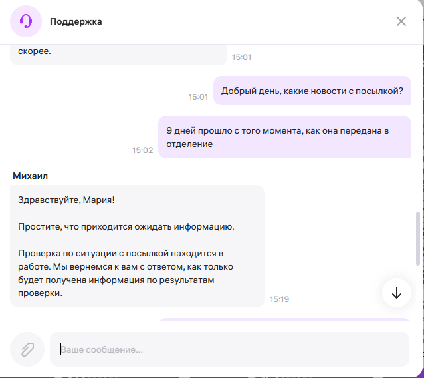Screen dimensions: 424x378
Task: Jump to latest messages with down arrow
Action: 397,293
